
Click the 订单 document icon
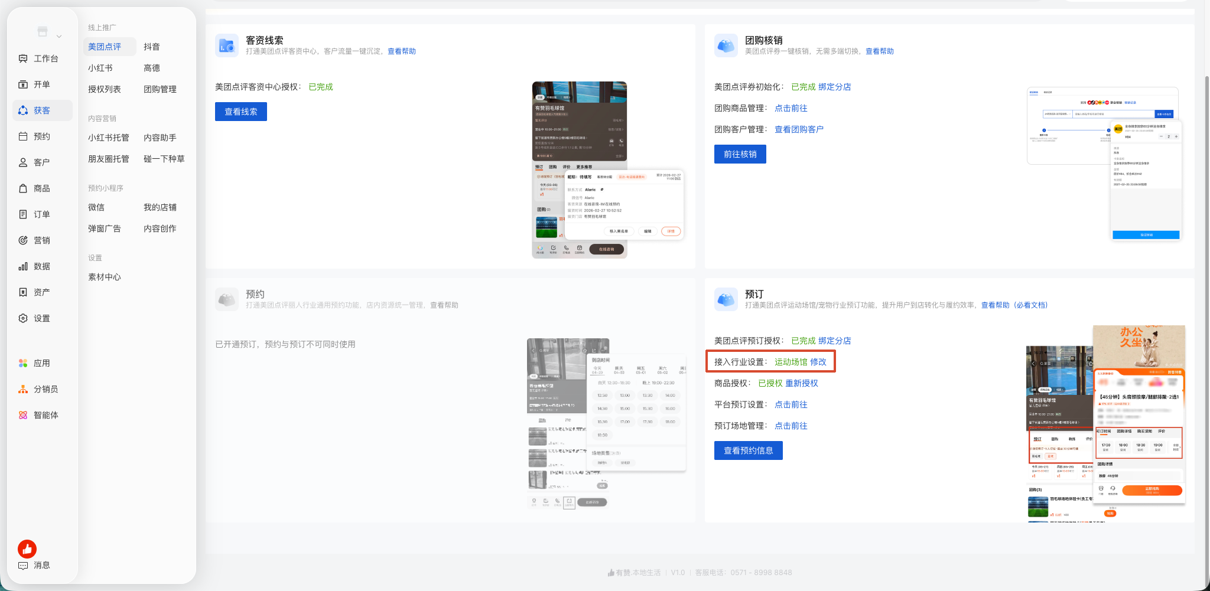[x=23, y=214]
